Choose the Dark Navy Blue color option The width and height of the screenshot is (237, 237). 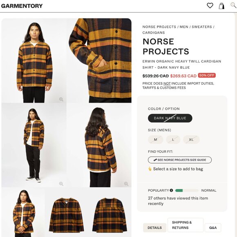click(x=170, y=118)
